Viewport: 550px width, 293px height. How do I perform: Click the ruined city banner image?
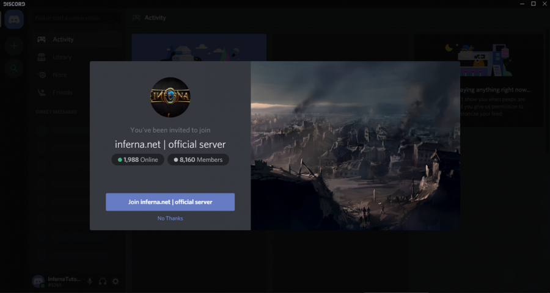pos(355,145)
